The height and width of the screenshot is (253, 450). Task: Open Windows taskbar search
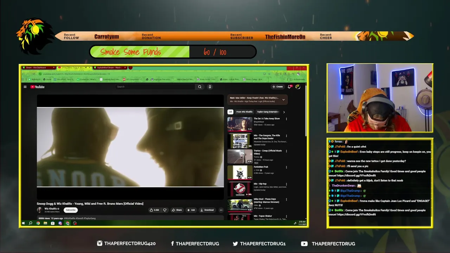(x=31, y=223)
